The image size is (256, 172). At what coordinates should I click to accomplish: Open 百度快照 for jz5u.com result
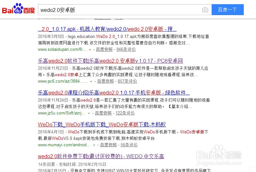pos(103,113)
